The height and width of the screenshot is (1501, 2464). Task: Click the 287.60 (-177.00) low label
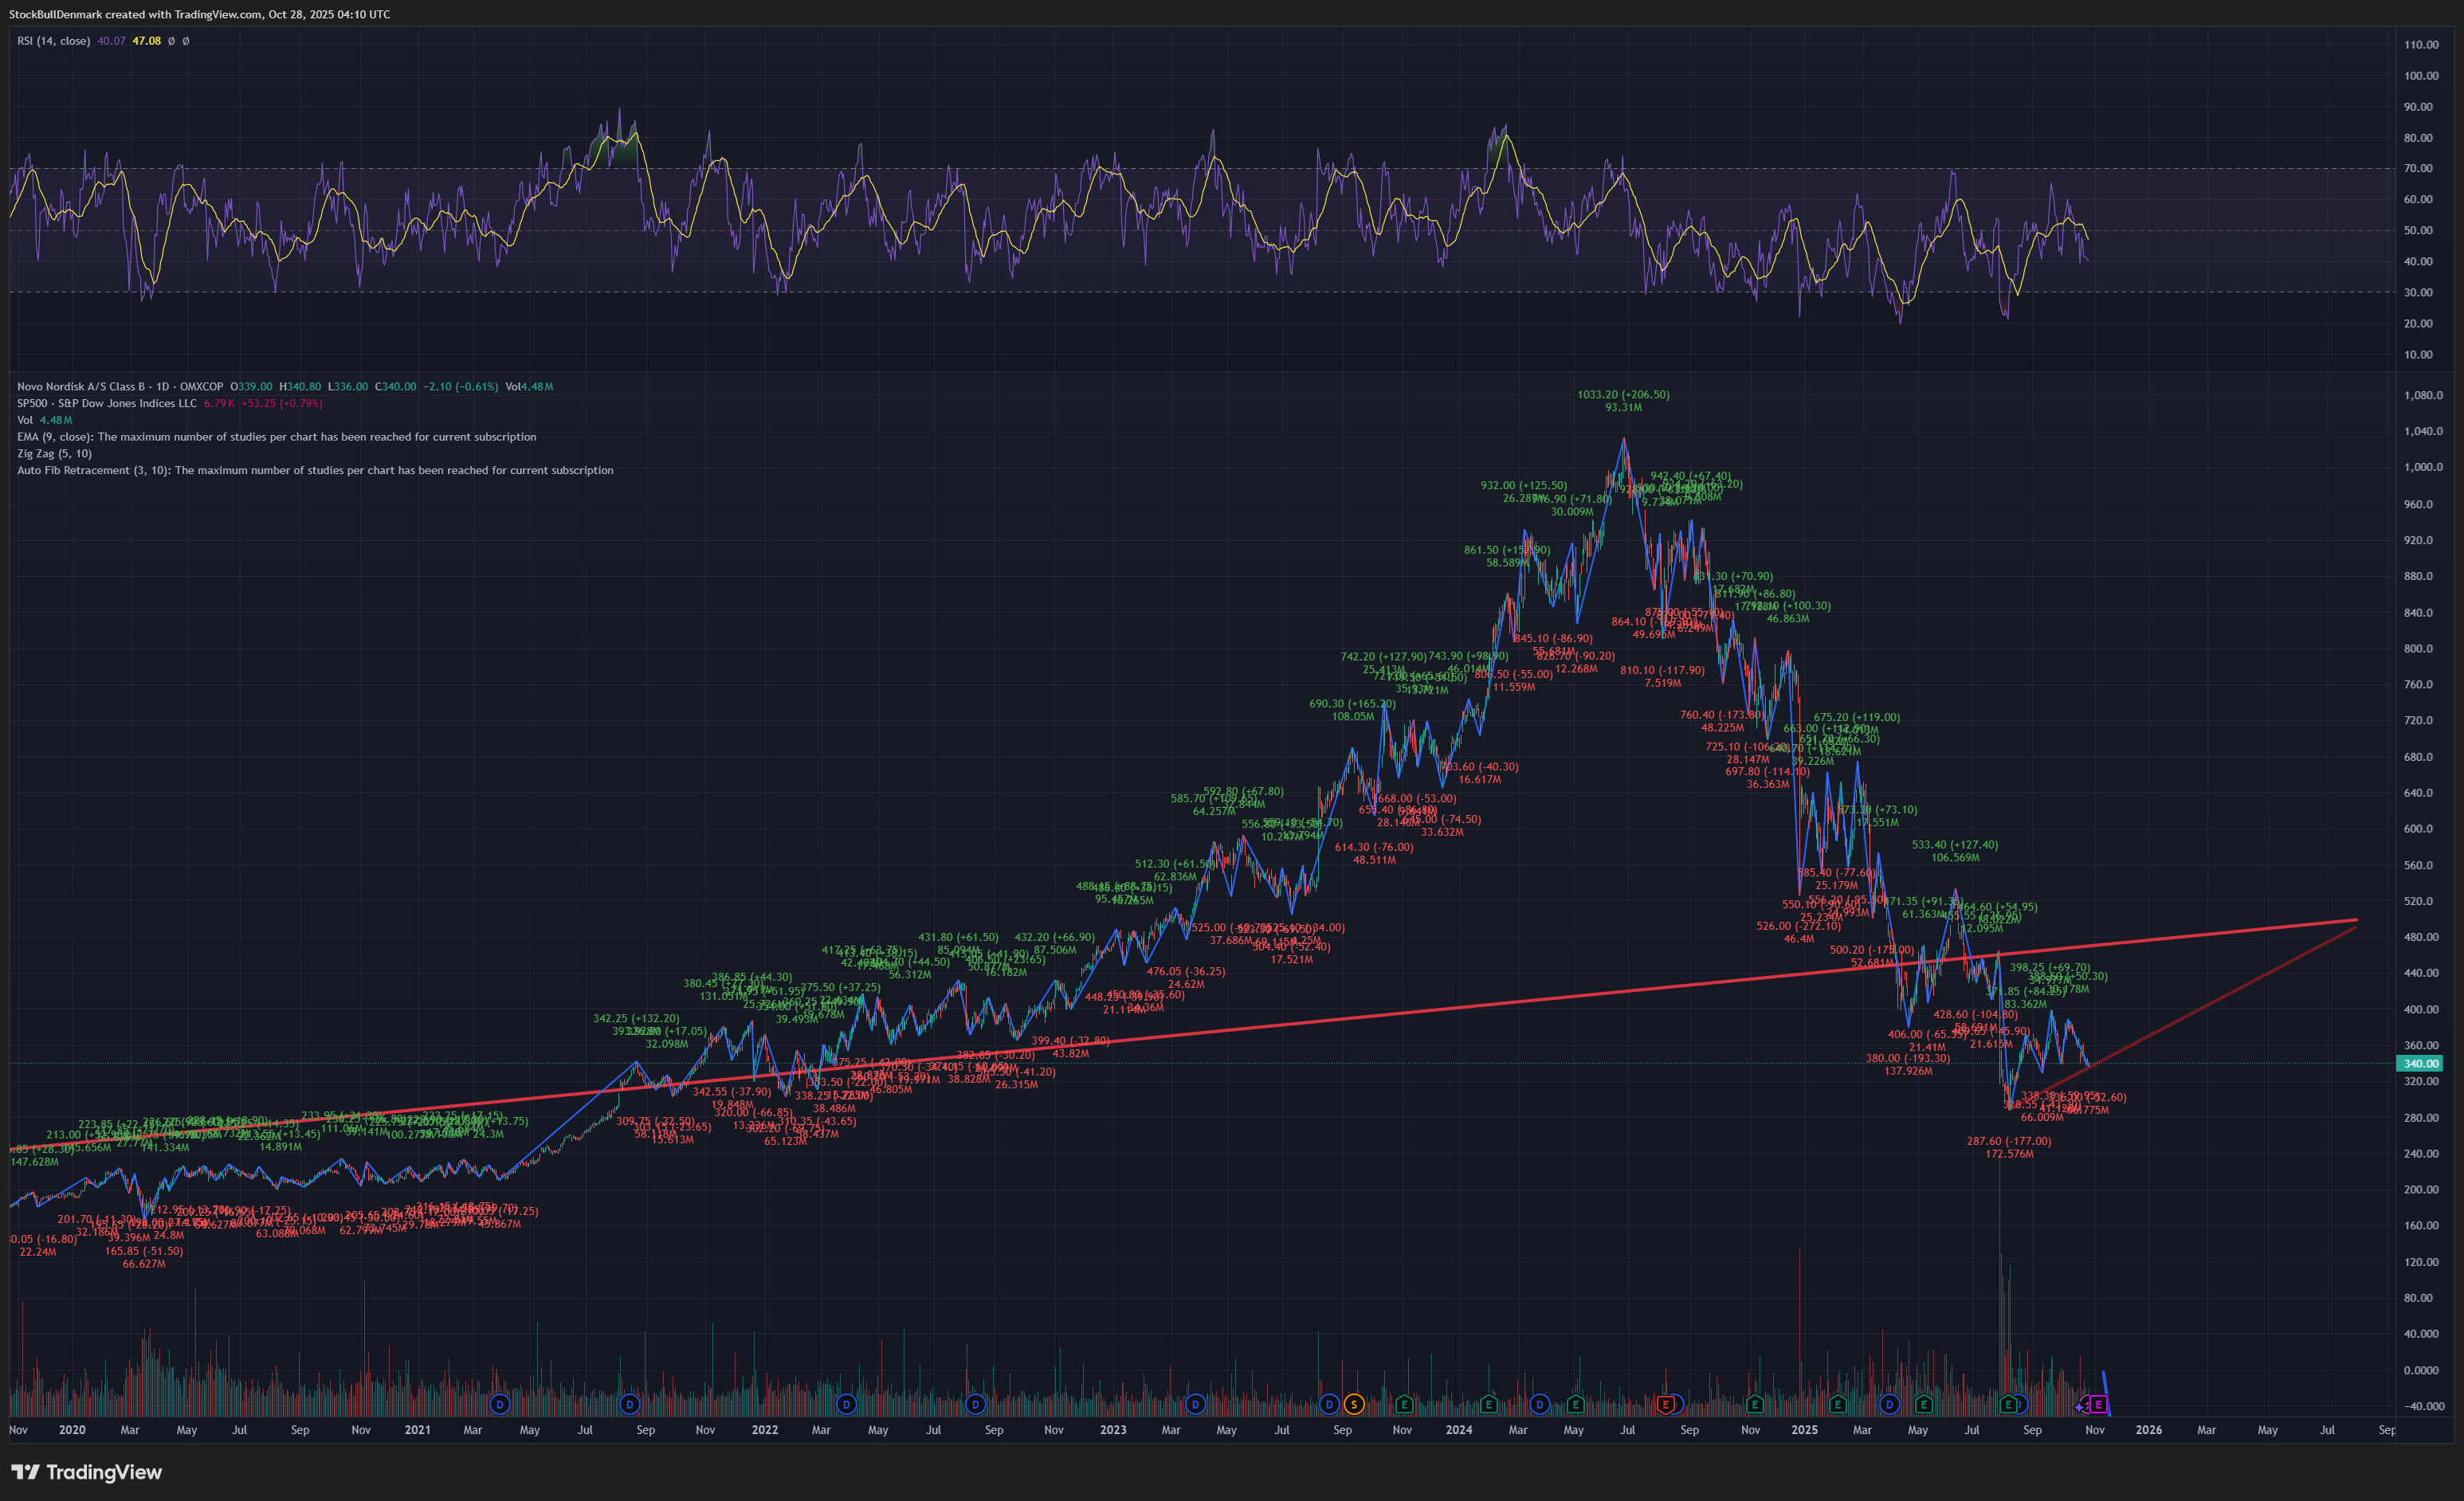[x=2008, y=1141]
